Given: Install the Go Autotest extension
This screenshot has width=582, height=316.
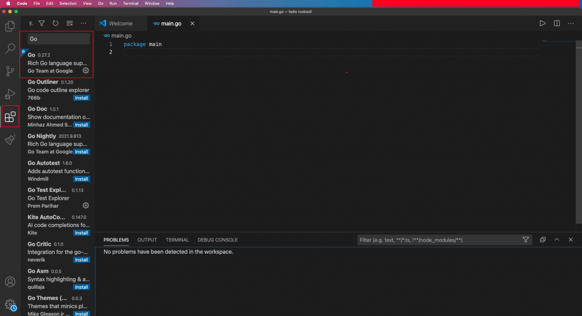Looking at the screenshot, I should [81, 179].
